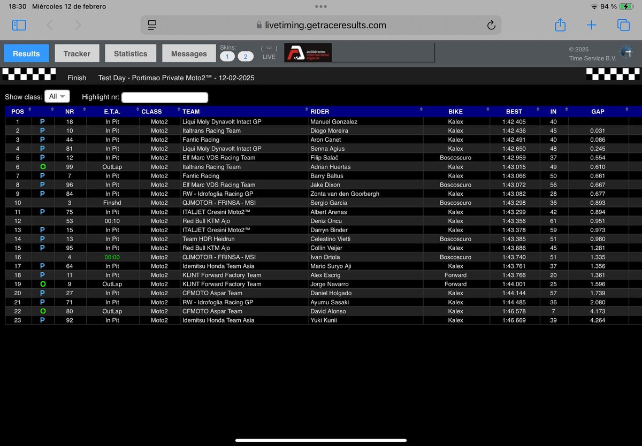Image resolution: width=642 pixels, height=446 pixels.
Task: Open the page reader/format icon in address bar
Action: point(152,25)
